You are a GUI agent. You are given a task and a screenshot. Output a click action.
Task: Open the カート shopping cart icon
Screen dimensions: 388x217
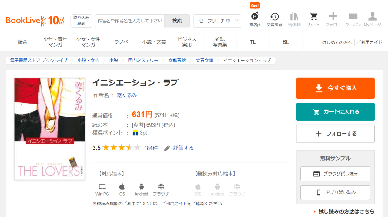tap(313, 19)
